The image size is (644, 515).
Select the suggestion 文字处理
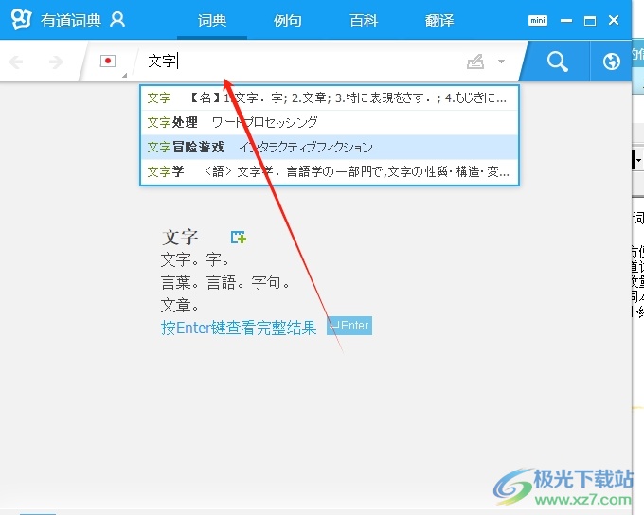(x=330, y=122)
